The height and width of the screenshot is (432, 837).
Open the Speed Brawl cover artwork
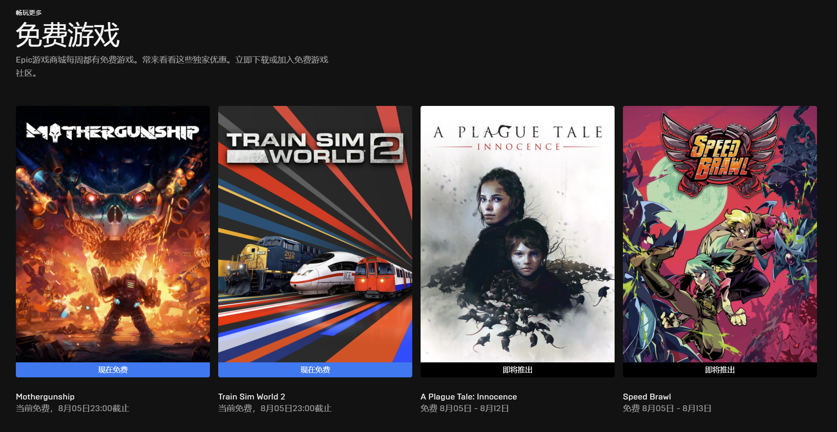tap(720, 234)
